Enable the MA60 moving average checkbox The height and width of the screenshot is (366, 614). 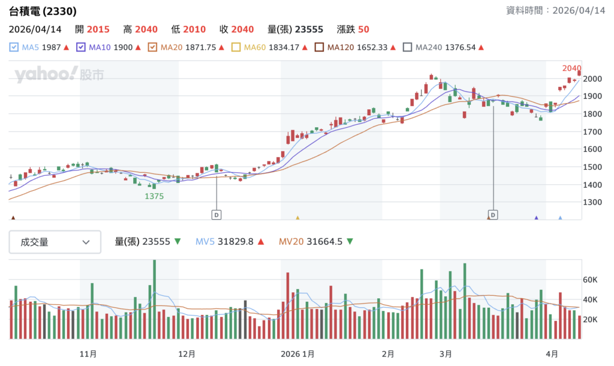click(x=235, y=47)
